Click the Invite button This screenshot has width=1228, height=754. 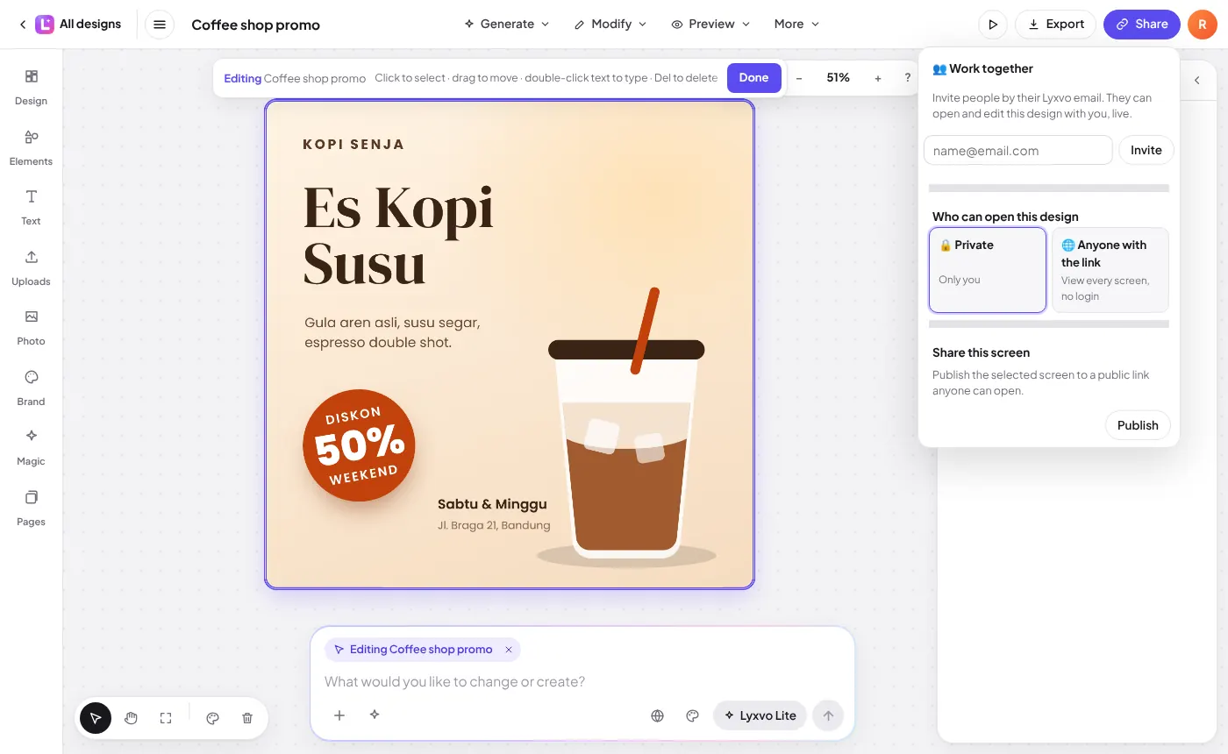tap(1146, 150)
